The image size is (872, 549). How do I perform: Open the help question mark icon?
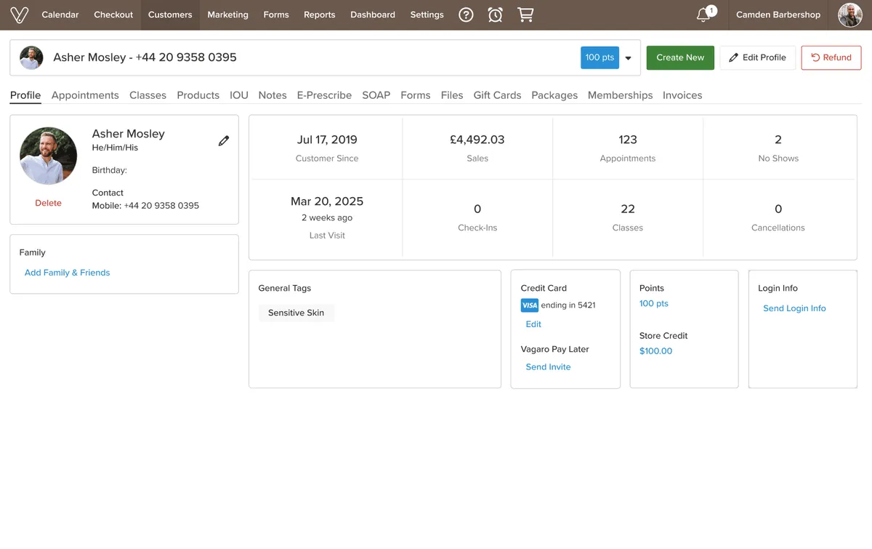[466, 15]
